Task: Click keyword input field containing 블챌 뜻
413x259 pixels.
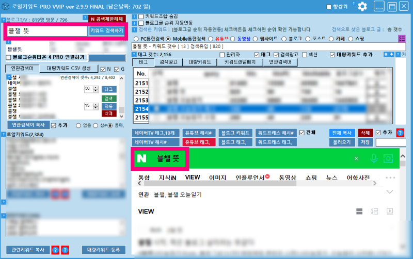Action: (46, 31)
